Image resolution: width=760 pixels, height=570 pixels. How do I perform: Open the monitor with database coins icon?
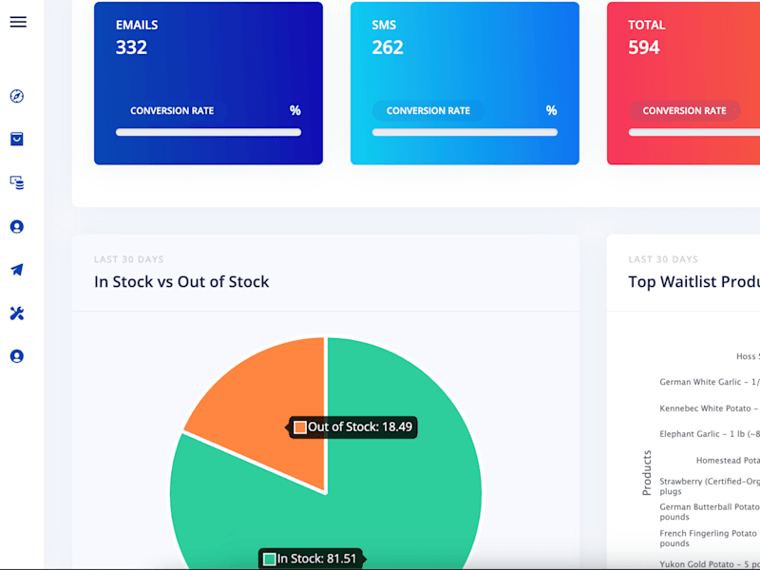pos(17,182)
